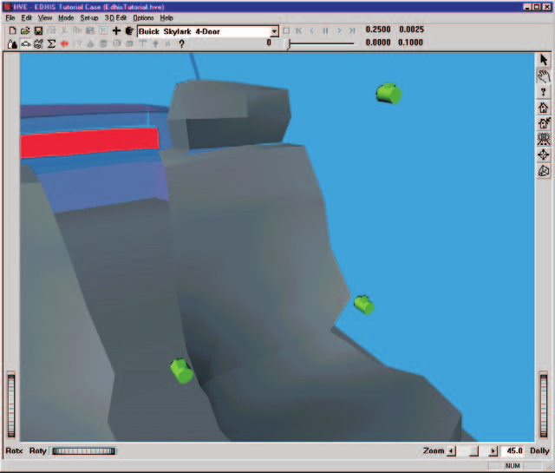Image resolution: width=555 pixels, height=473 pixels.
Task: Toggle the perspective cube camera icon
Action: 544,171
